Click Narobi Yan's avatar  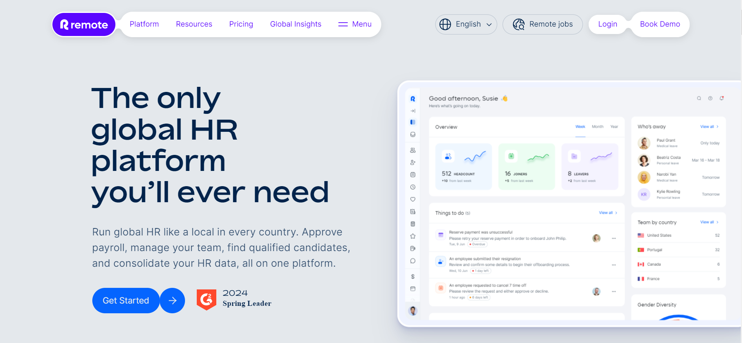(644, 177)
